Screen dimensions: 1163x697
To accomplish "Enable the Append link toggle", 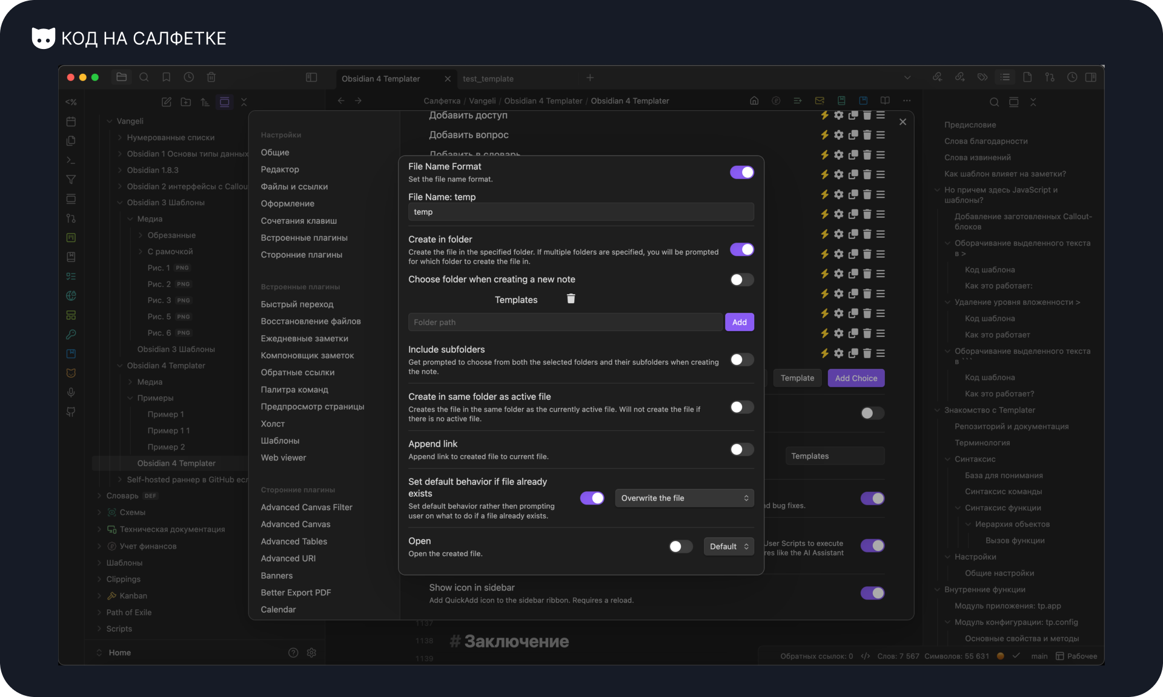I will pos(742,449).
